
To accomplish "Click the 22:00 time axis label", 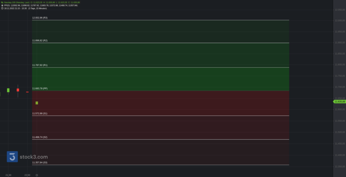I will [x=27, y=175].
